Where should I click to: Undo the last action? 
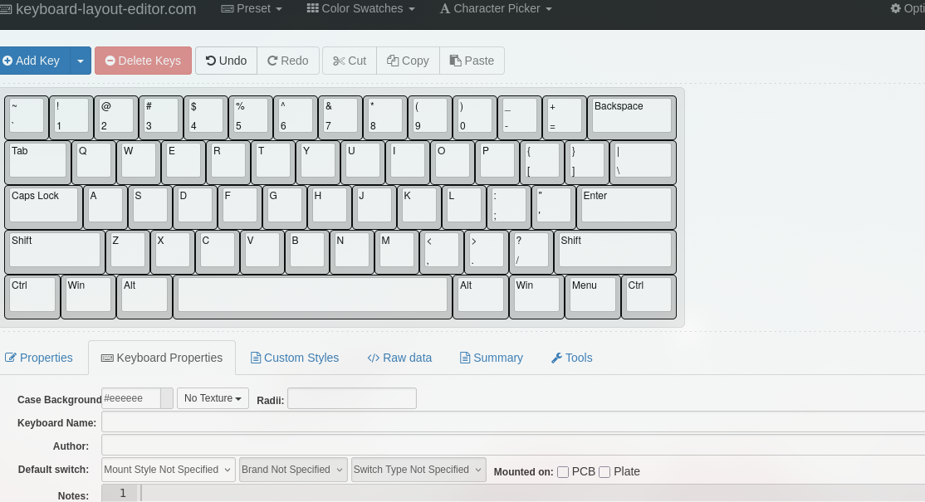coord(225,60)
